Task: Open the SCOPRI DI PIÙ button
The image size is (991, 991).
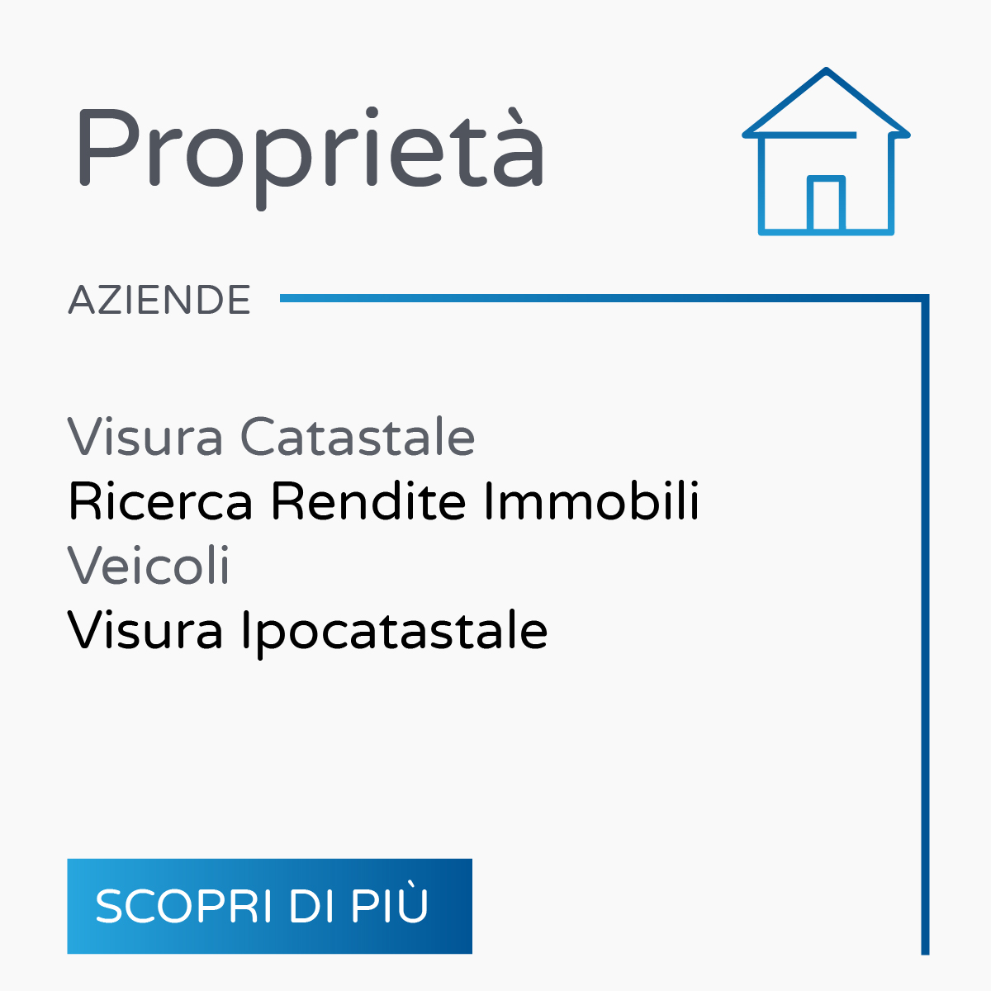Action: click(269, 906)
